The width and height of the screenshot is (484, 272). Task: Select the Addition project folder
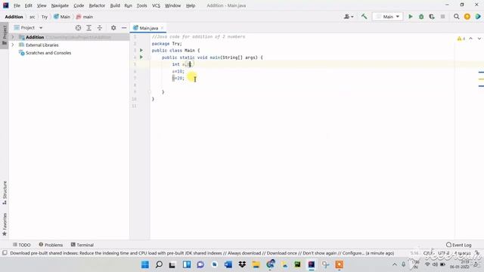tap(35, 37)
